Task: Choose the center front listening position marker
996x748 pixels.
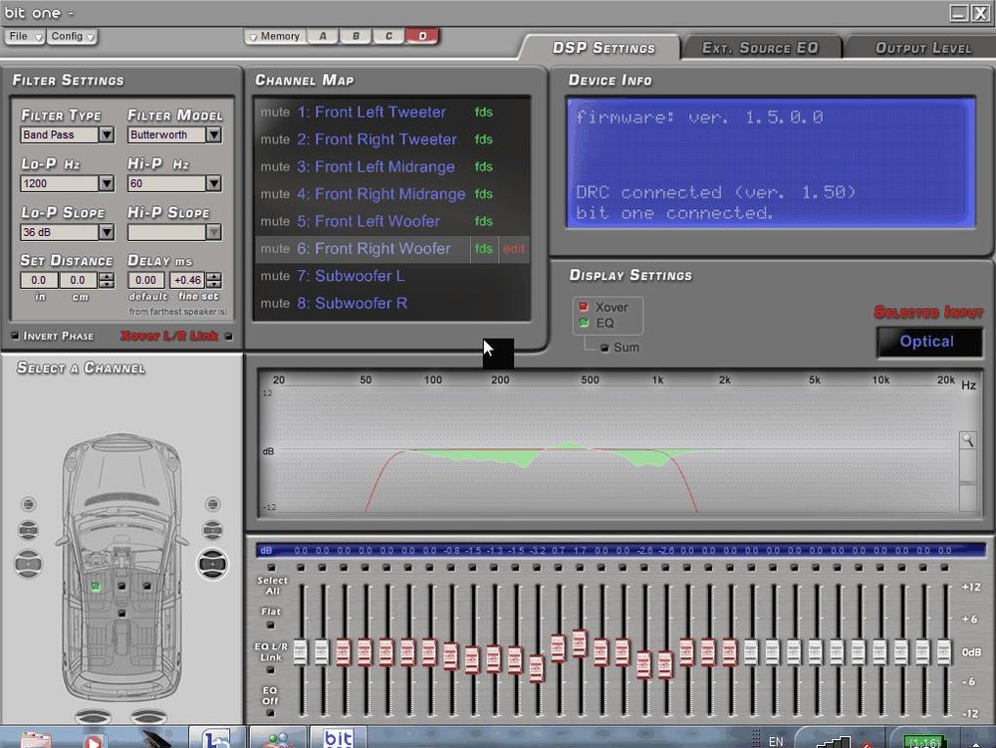Action: [122, 586]
